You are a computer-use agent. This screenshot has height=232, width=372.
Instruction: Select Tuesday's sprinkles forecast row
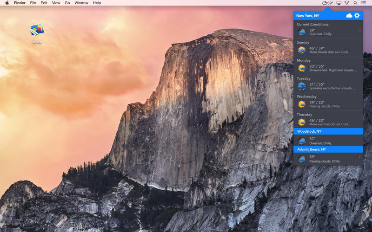[x=328, y=84]
